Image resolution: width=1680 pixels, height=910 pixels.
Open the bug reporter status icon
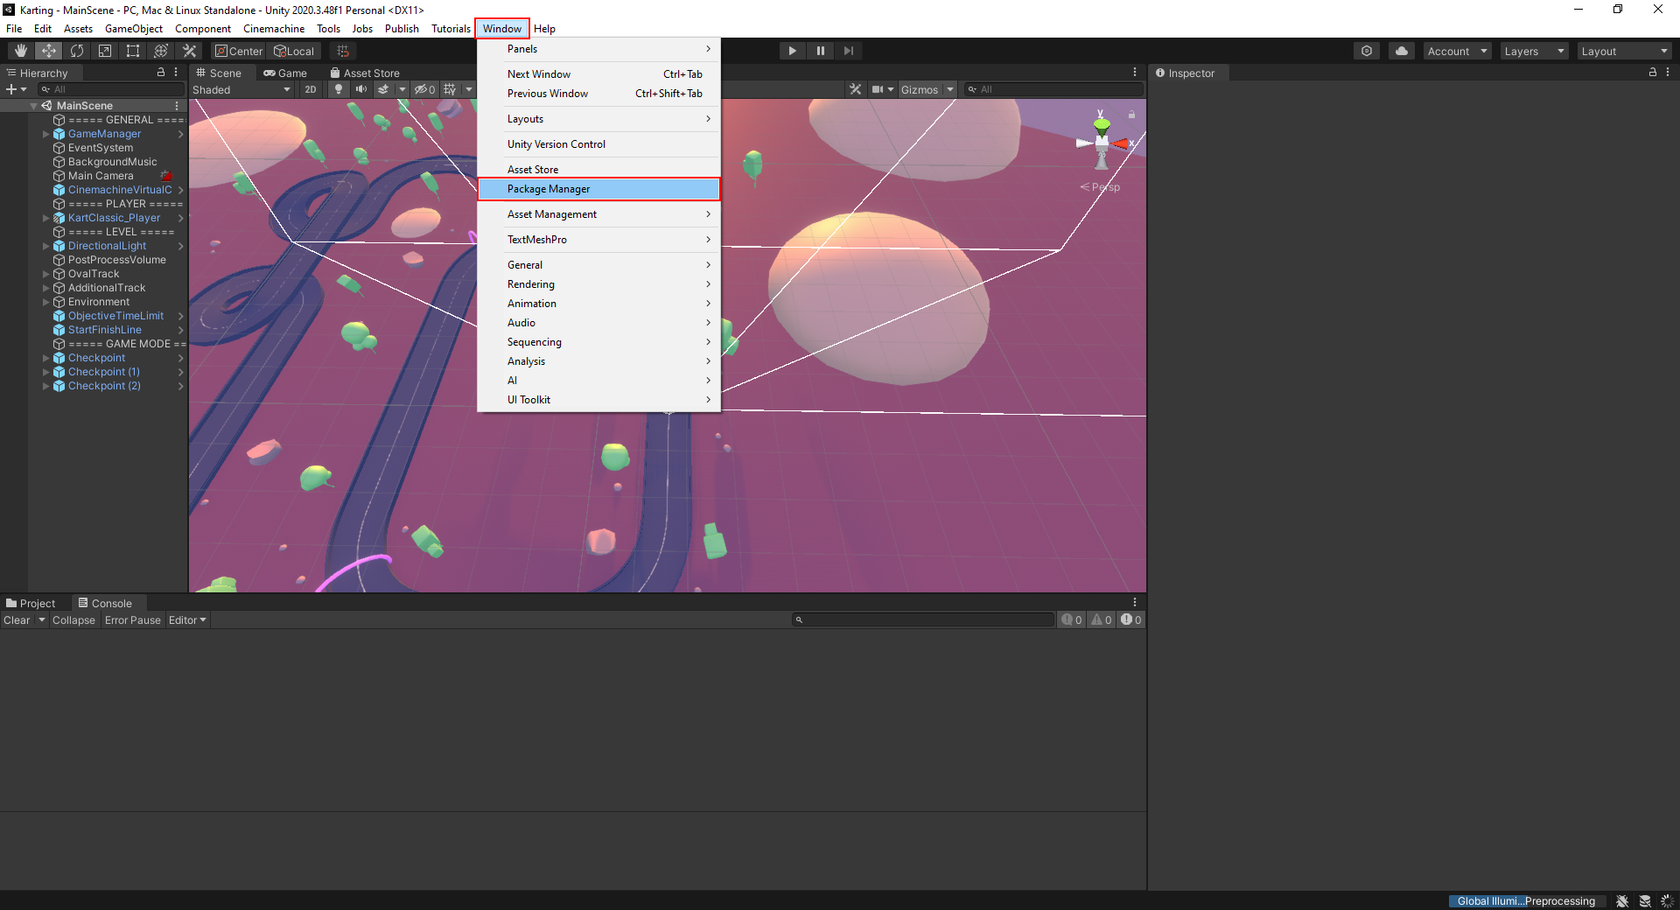coord(1622,901)
